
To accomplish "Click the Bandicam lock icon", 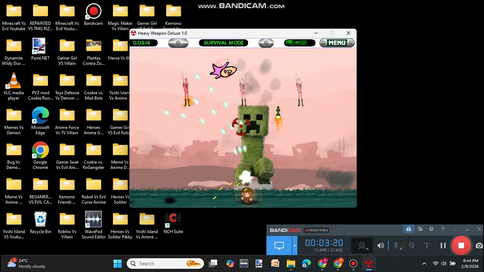I will pos(409,229).
